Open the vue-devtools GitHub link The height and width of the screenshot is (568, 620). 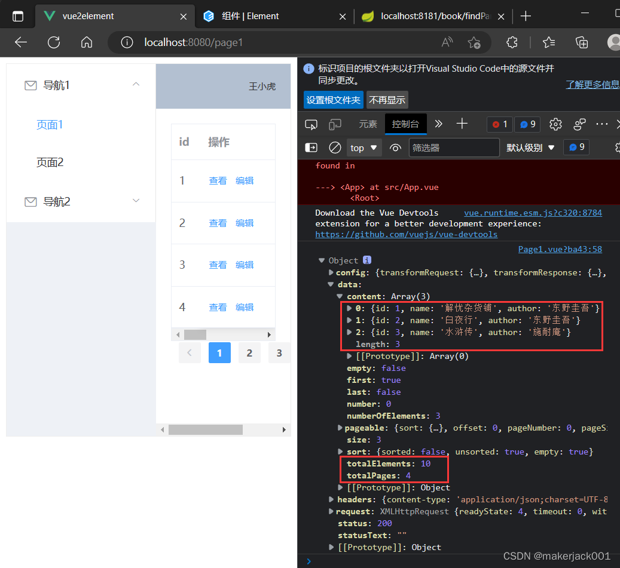coord(406,235)
